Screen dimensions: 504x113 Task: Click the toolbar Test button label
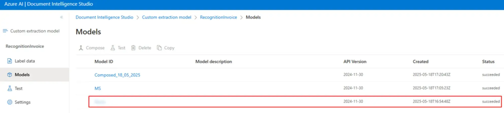click(121, 48)
